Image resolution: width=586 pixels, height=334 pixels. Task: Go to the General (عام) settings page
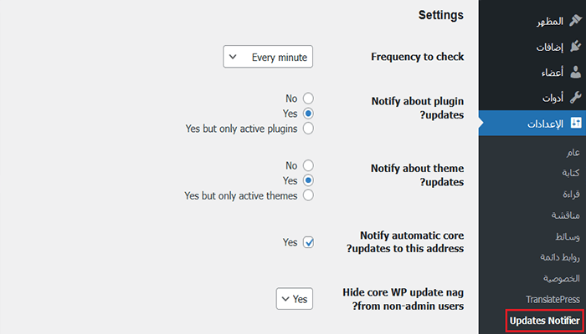[573, 153]
